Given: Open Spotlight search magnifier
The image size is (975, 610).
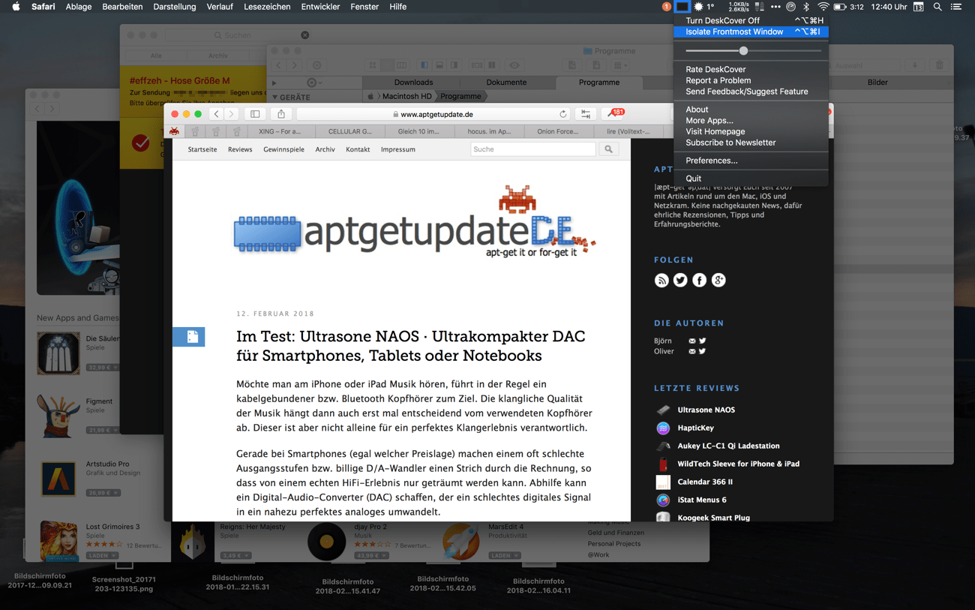Looking at the screenshot, I should coord(937,7).
